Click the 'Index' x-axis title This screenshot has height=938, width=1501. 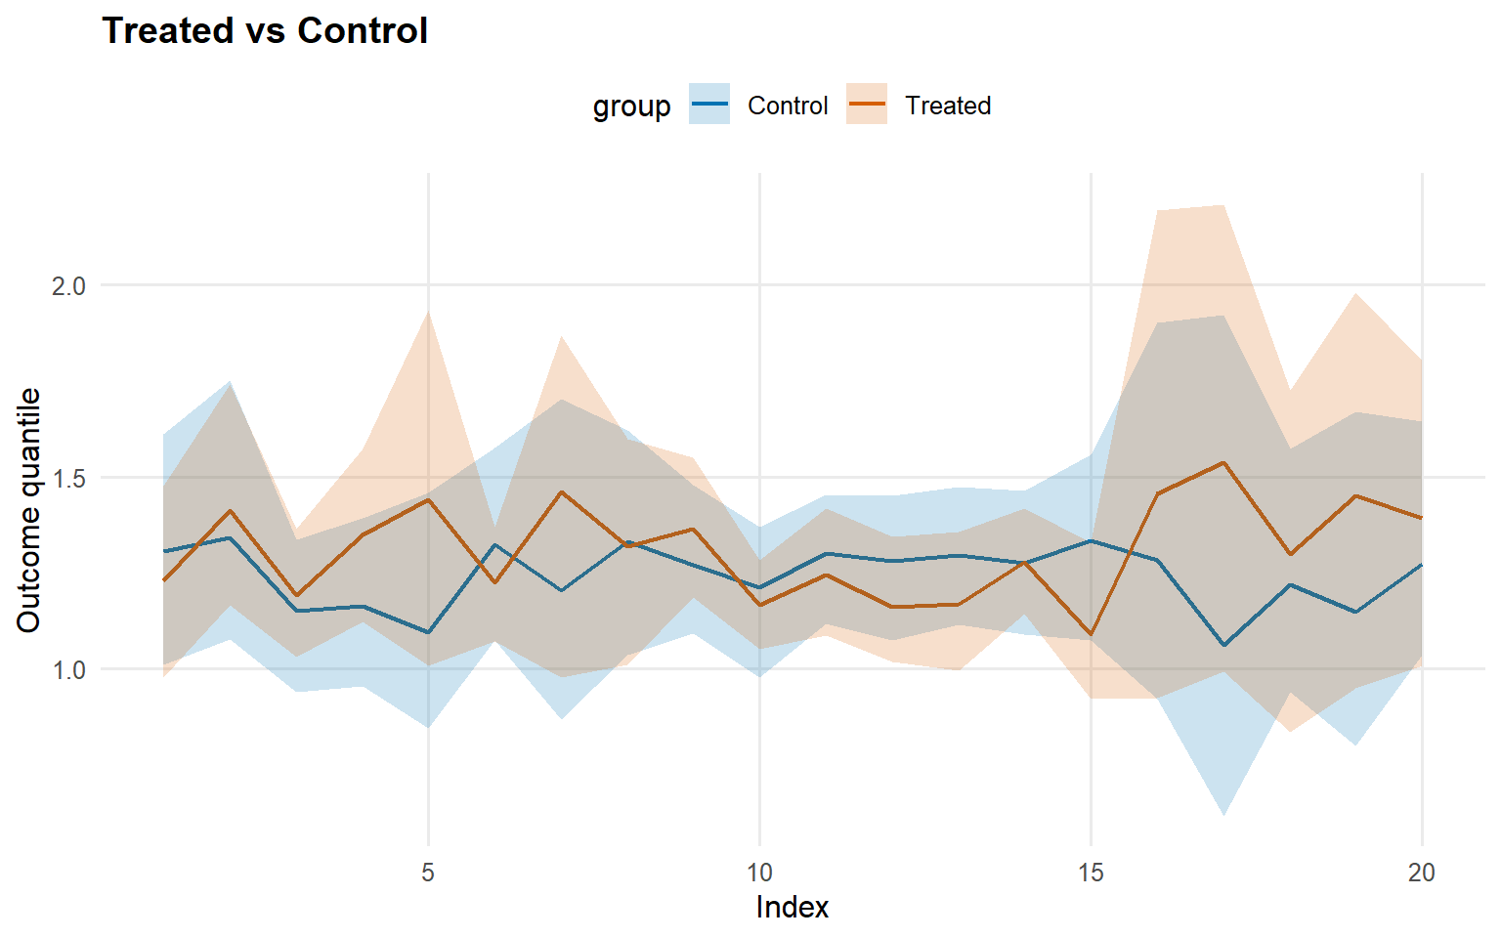click(x=792, y=908)
